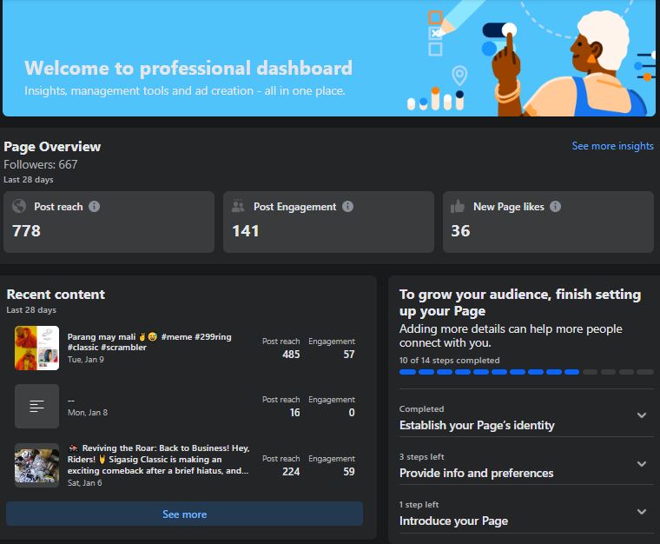Viewport: 660px width, 544px height.
Task: Click the text post icon for Jan 8
Action: 37,407
